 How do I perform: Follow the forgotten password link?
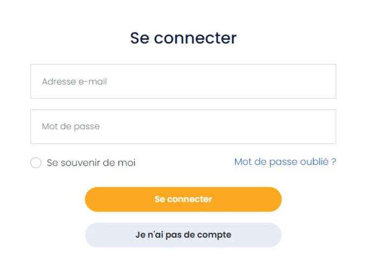coord(285,162)
